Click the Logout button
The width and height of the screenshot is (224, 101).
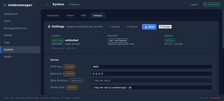click(194, 4)
